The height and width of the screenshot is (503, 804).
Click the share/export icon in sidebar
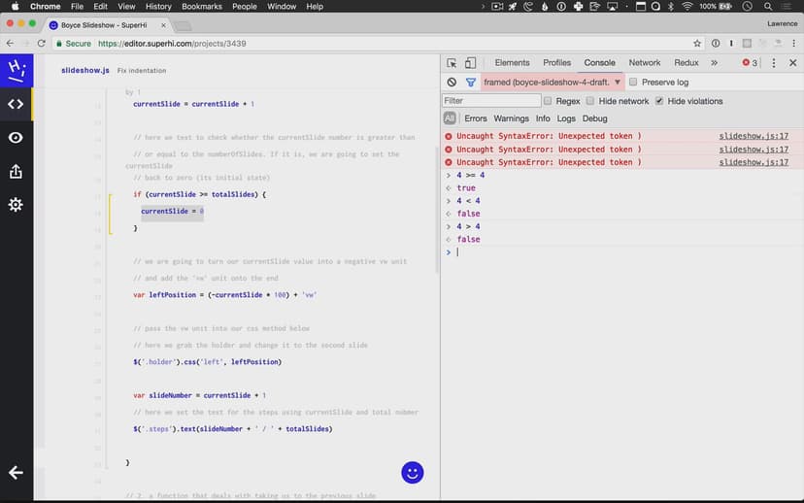(x=16, y=172)
